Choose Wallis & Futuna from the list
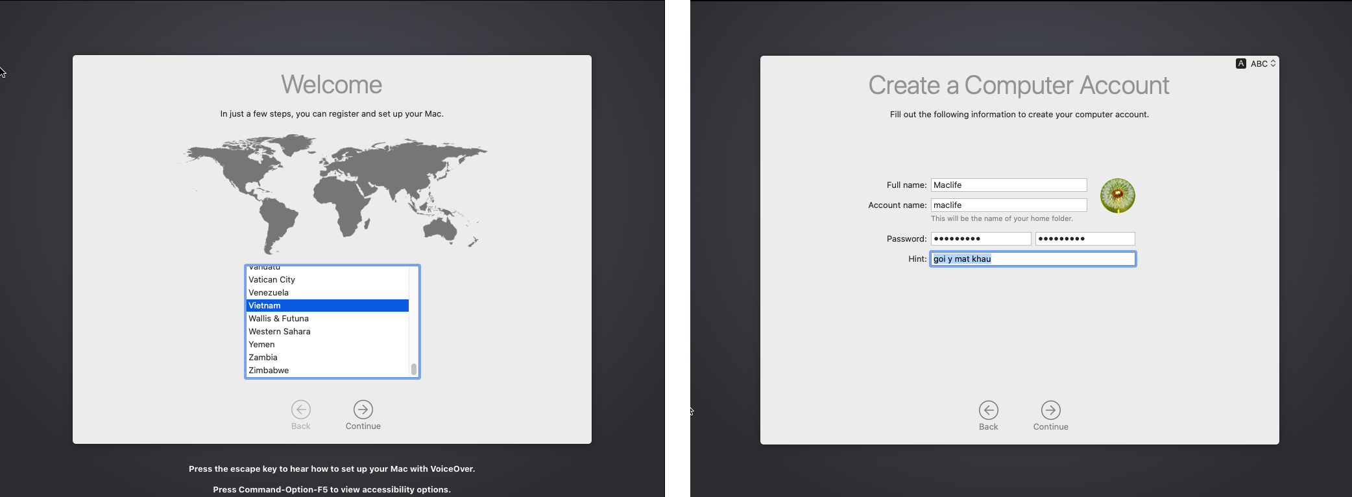The height and width of the screenshot is (497, 1352). tap(278, 319)
